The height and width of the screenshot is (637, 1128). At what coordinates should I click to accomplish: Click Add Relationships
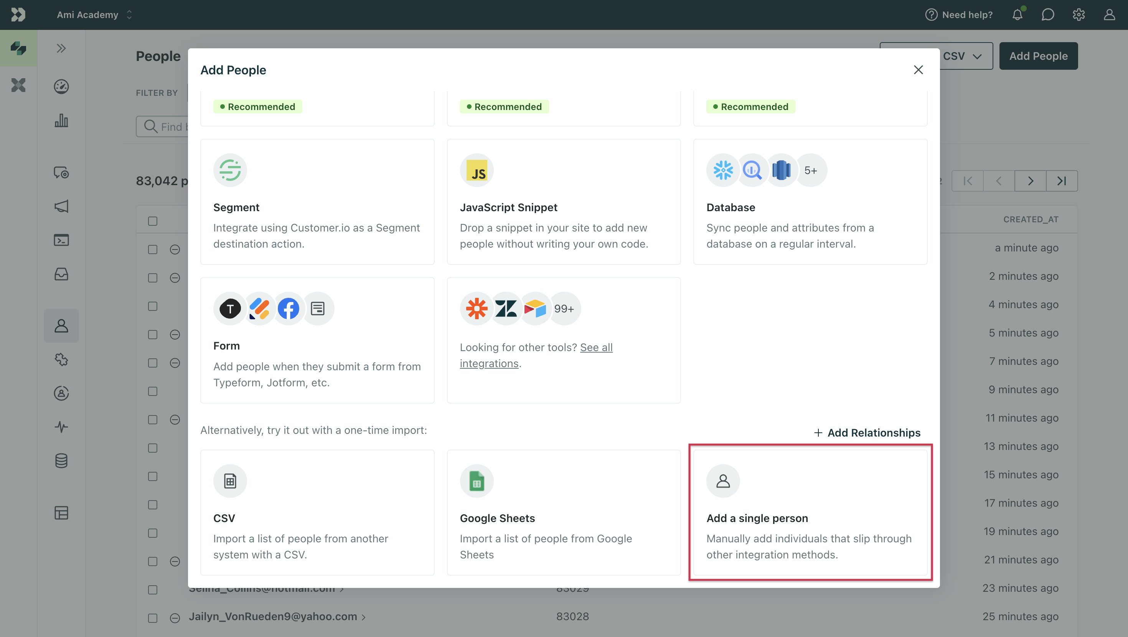point(867,432)
